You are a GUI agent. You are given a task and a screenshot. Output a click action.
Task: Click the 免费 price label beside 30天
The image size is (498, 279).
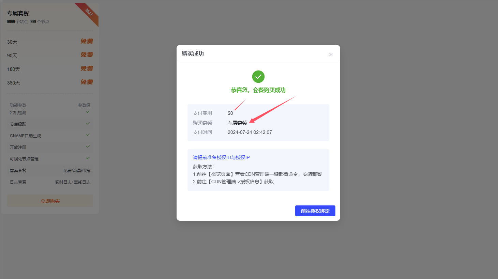coord(87,41)
